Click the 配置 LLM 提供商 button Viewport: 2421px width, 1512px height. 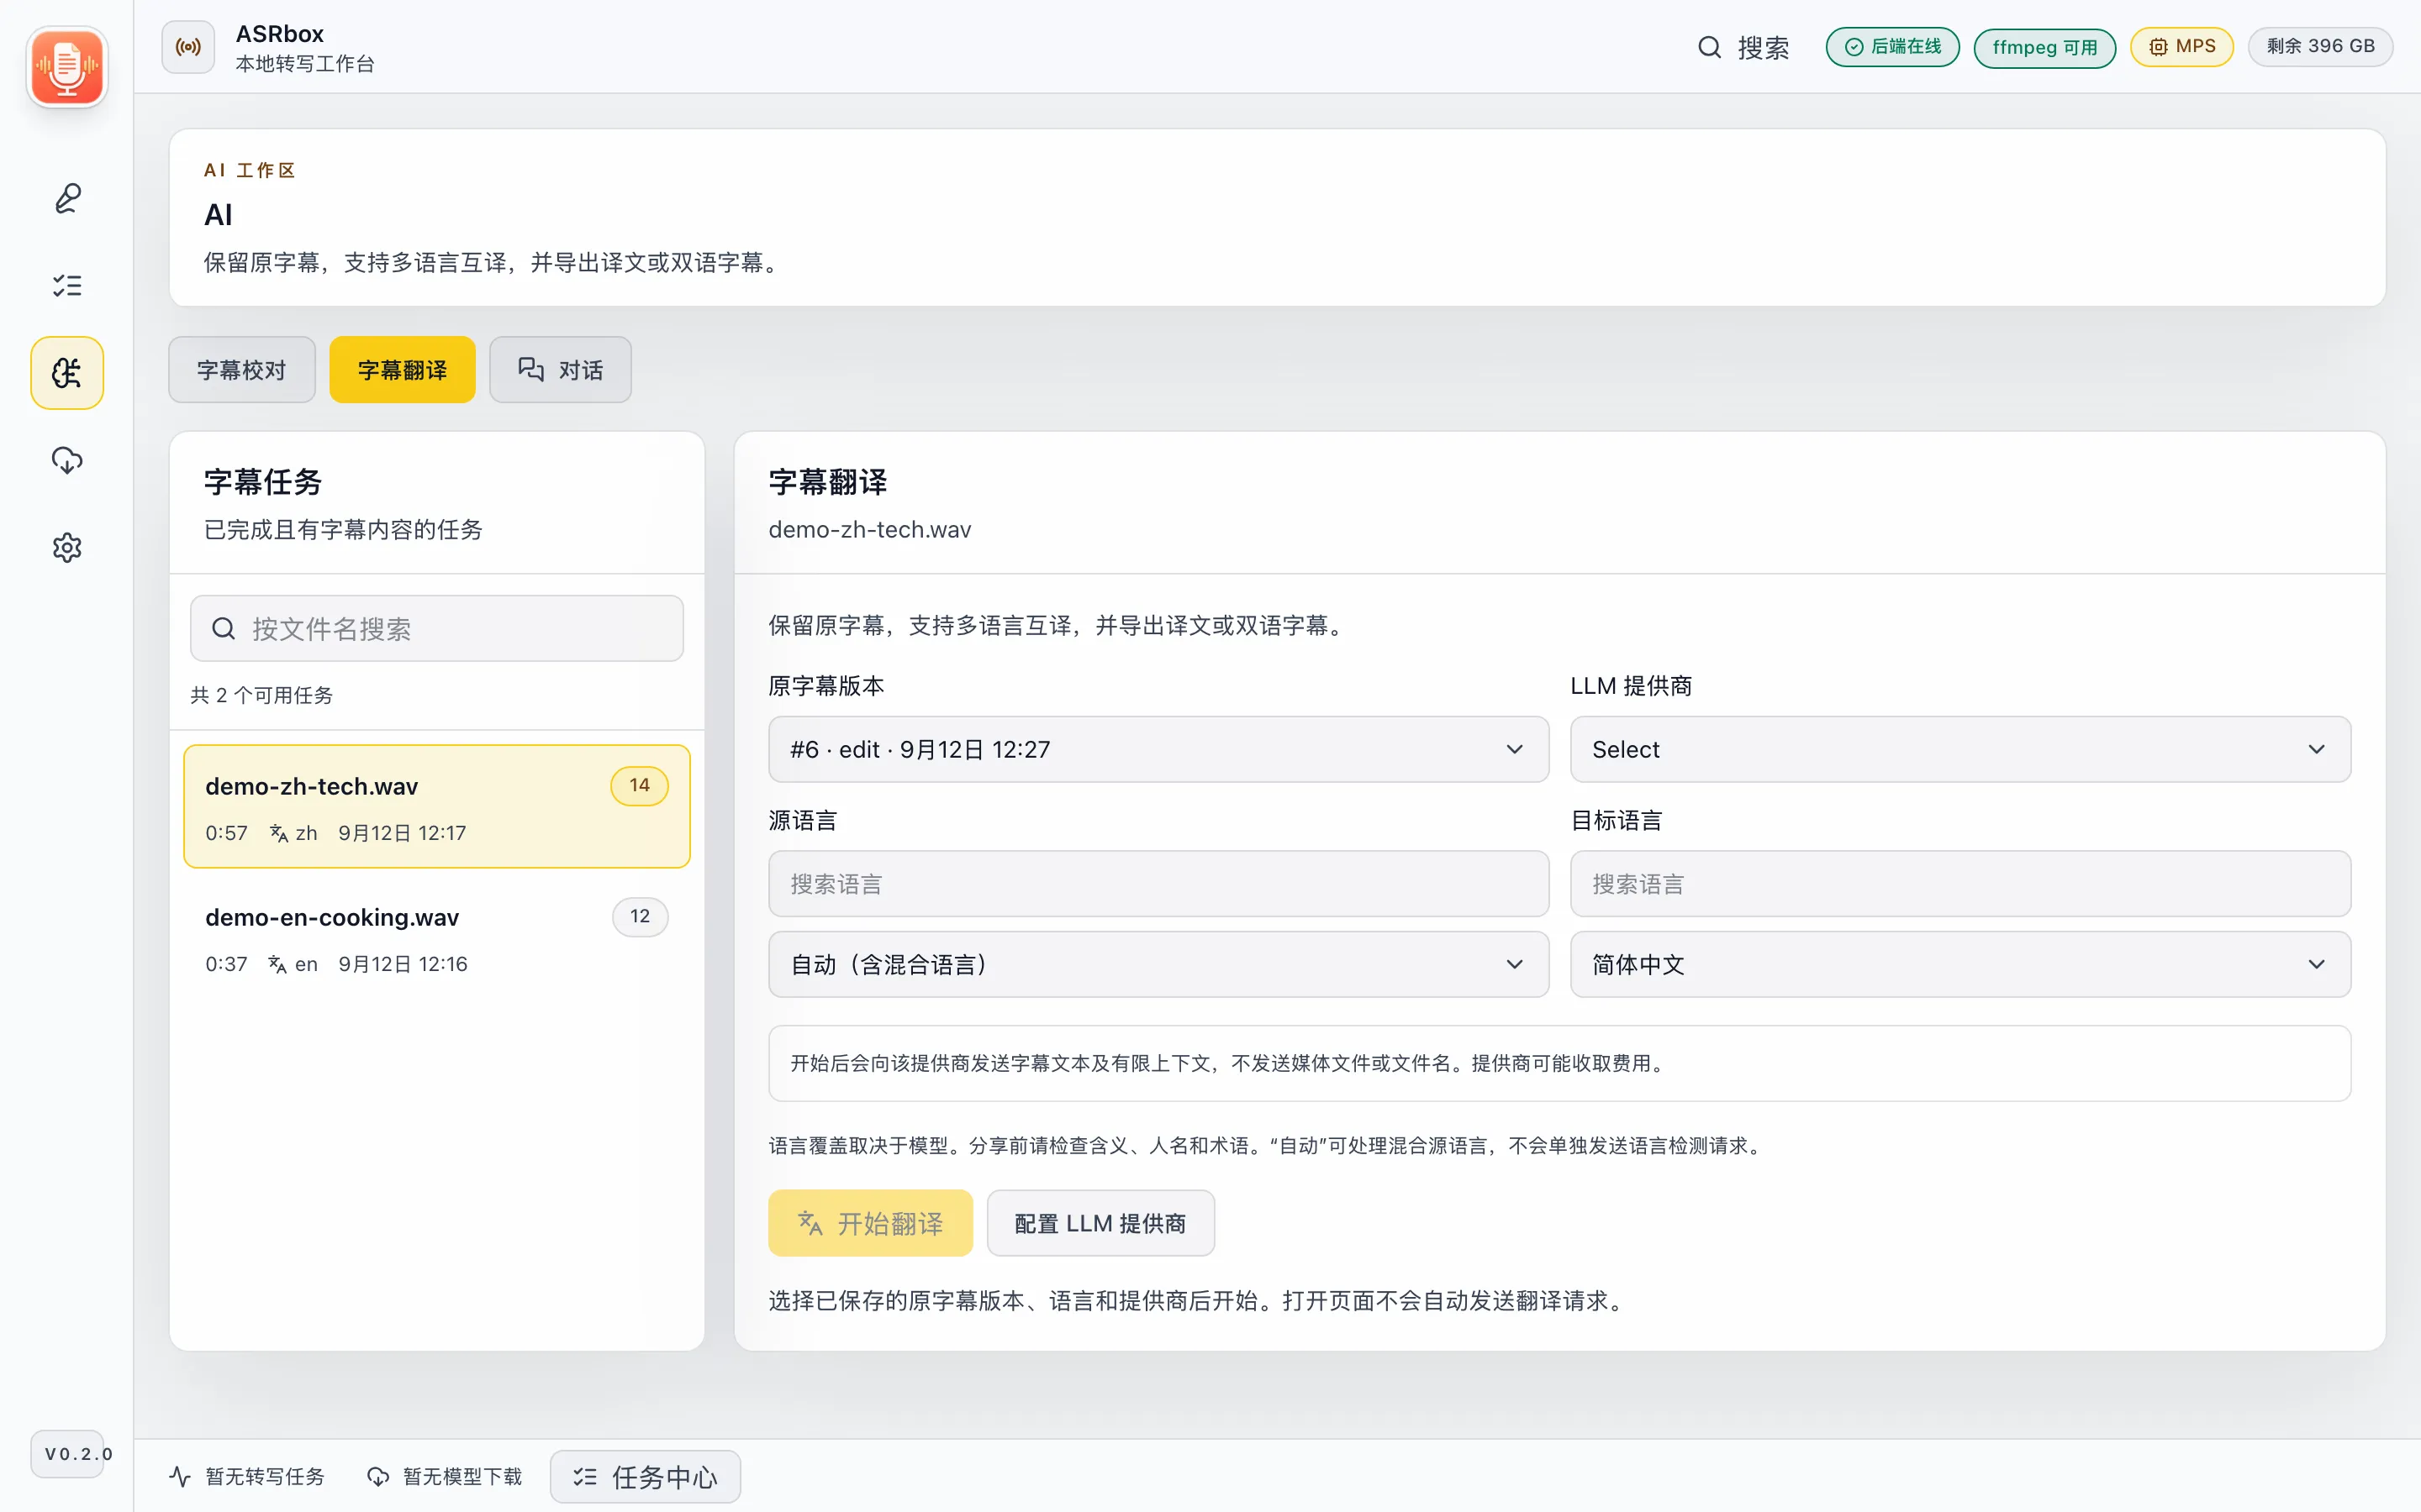1100,1223
